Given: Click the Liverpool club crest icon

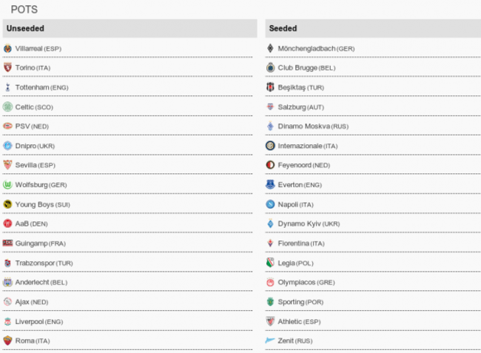Looking at the screenshot, I should tap(7, 322).
